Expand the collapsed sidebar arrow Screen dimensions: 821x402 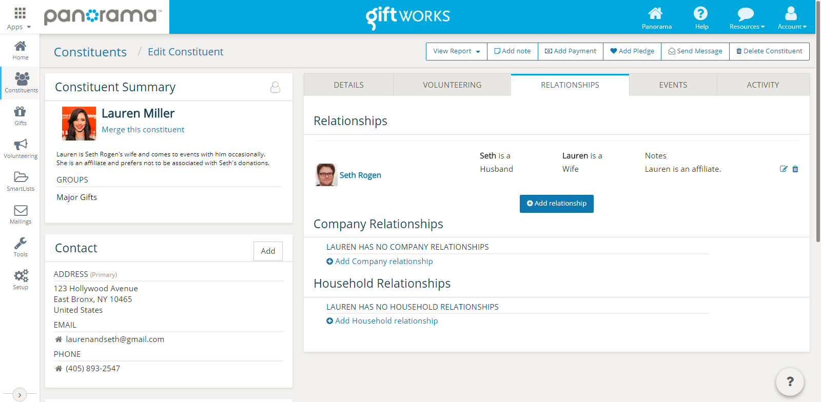click(19, 395)
